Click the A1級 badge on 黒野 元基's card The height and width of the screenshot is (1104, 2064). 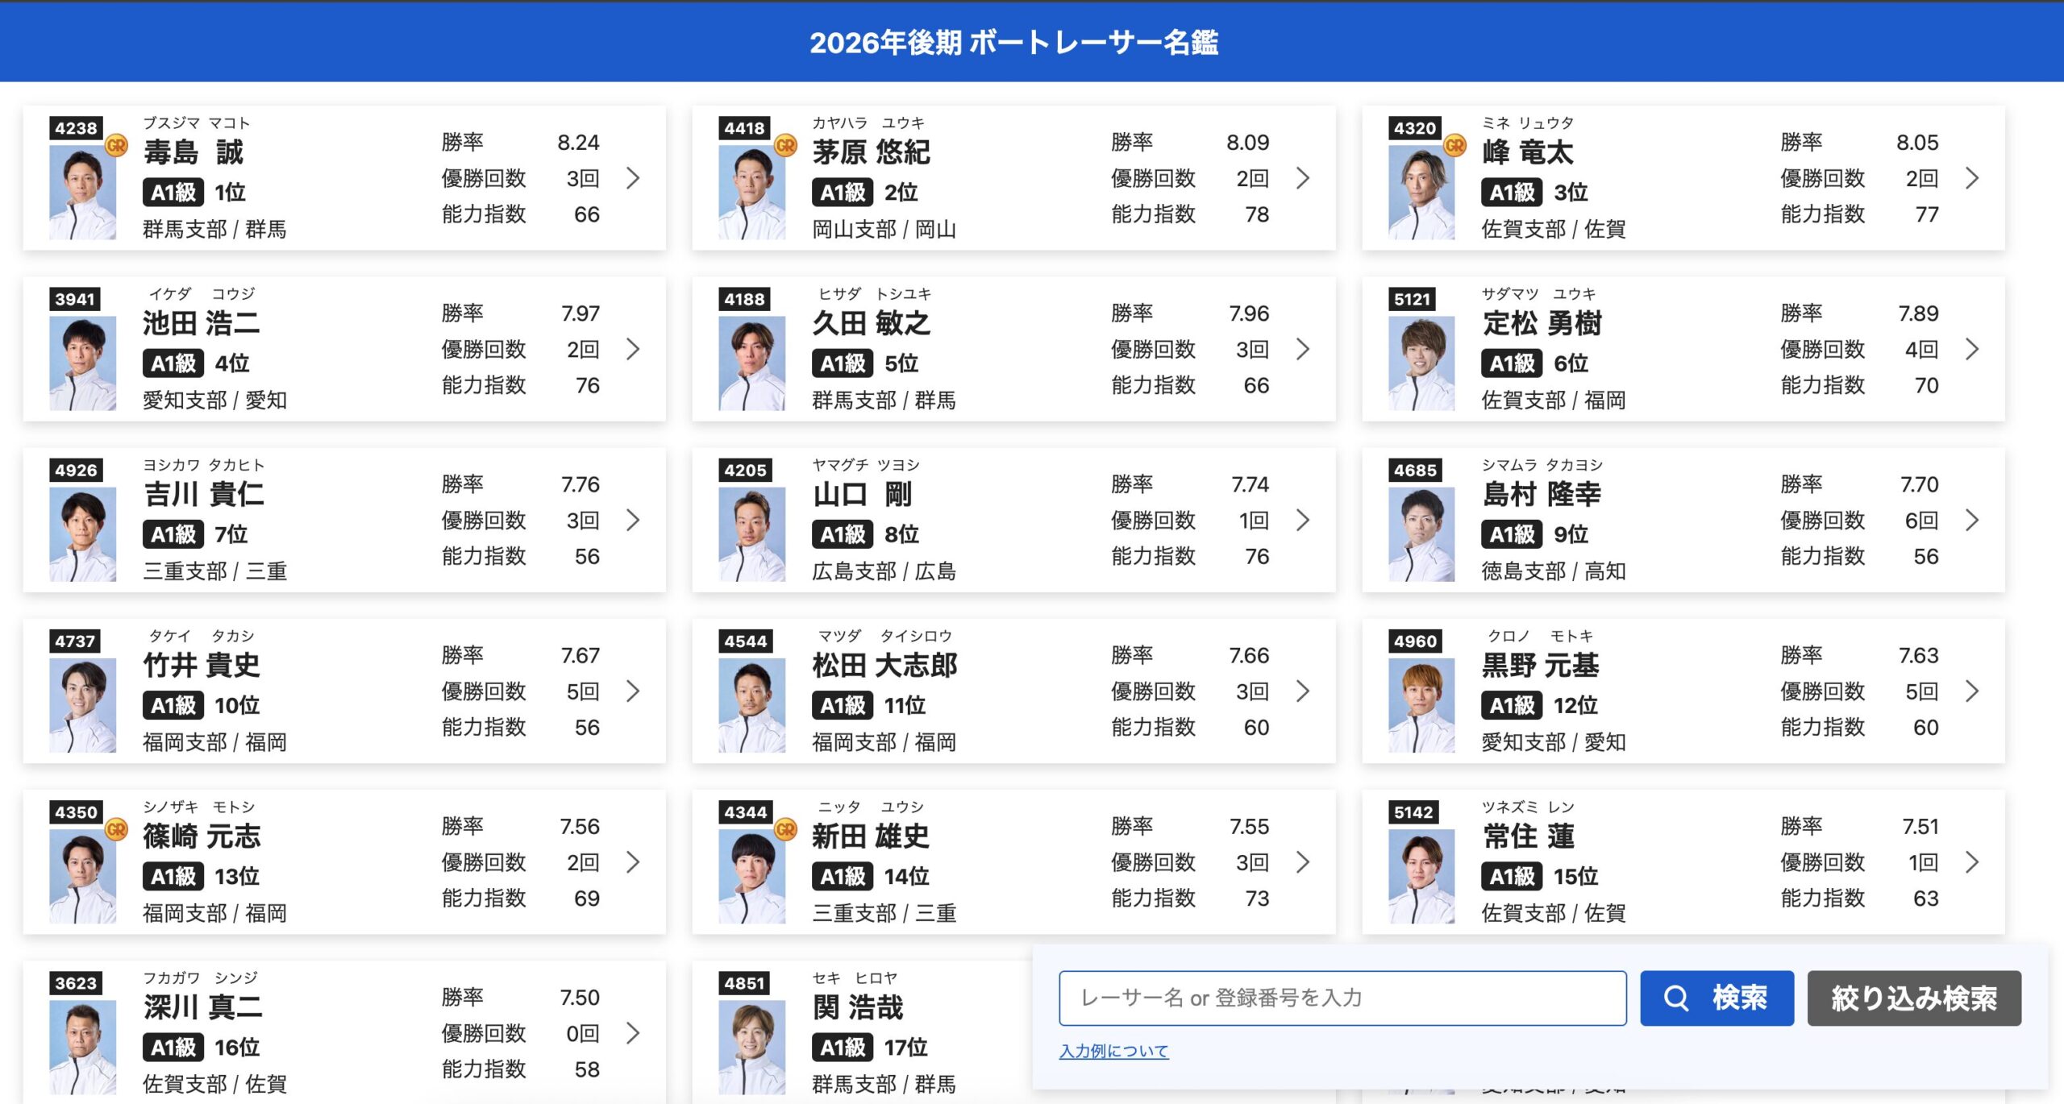(x=1512, y=705)
